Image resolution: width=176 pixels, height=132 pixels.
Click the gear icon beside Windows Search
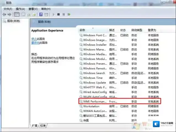[81, 73]
